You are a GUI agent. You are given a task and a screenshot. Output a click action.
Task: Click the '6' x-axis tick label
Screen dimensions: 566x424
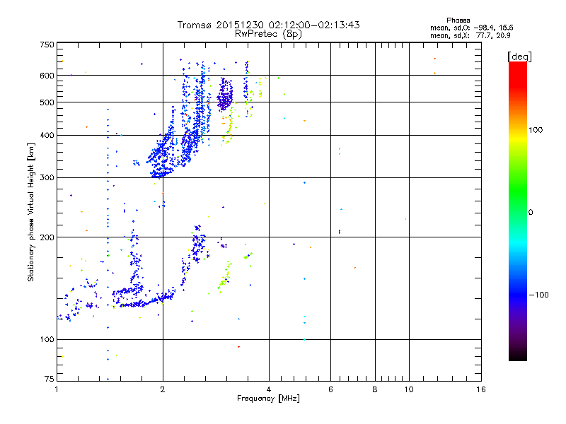[330, 389]
